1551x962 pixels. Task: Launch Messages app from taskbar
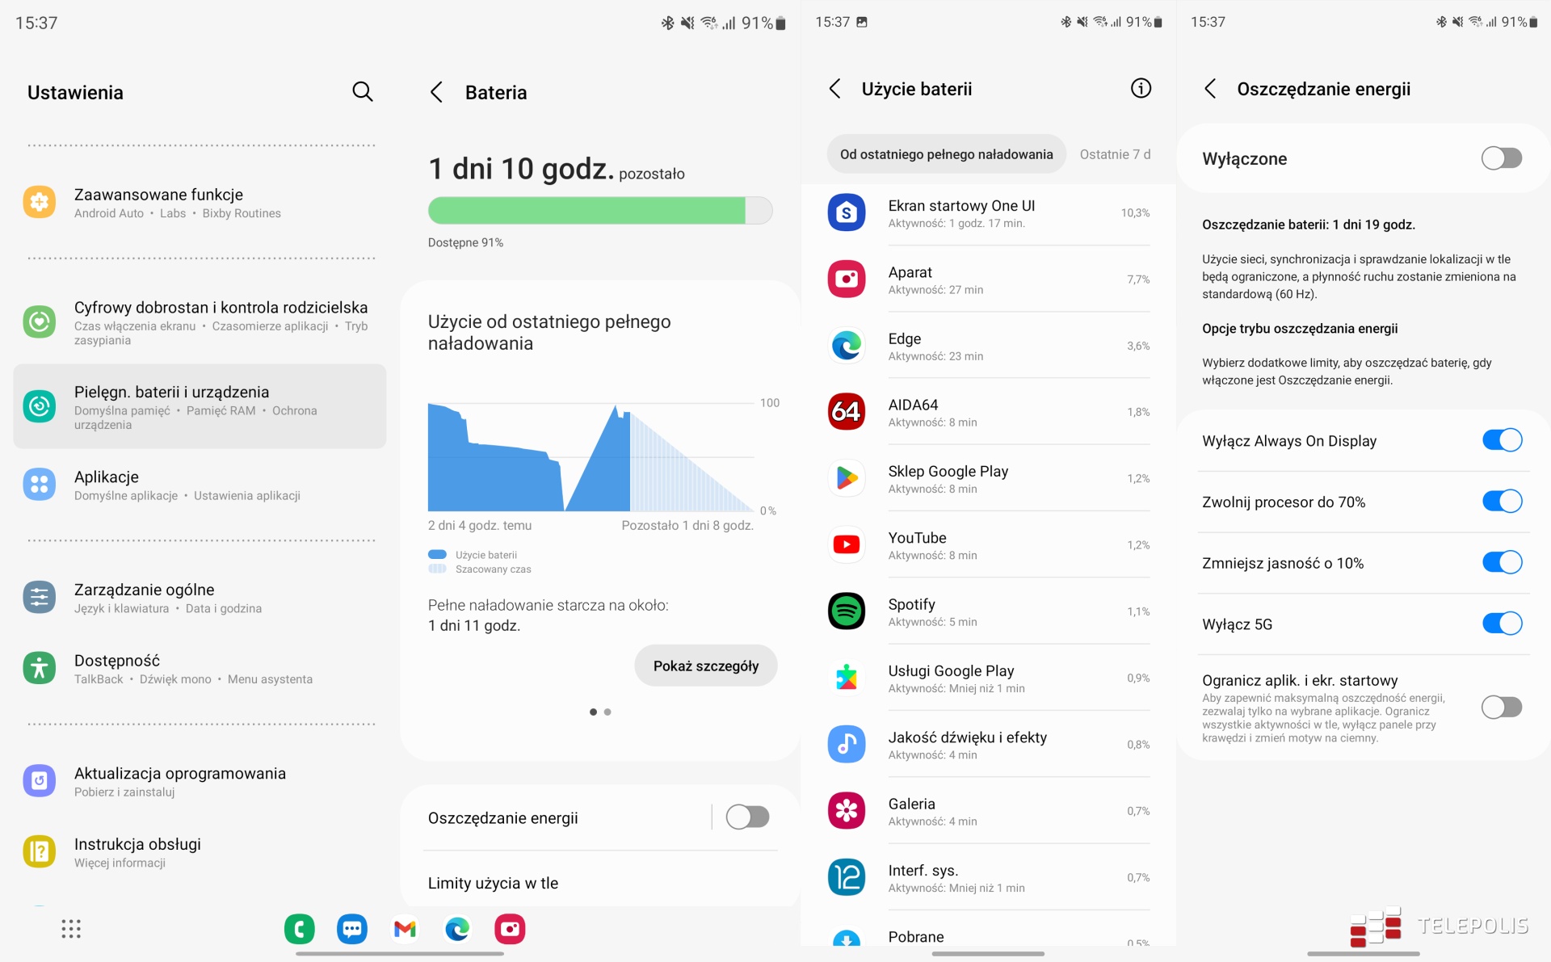point(351,929)
